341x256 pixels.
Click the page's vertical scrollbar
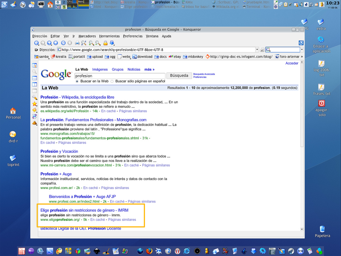302,146
